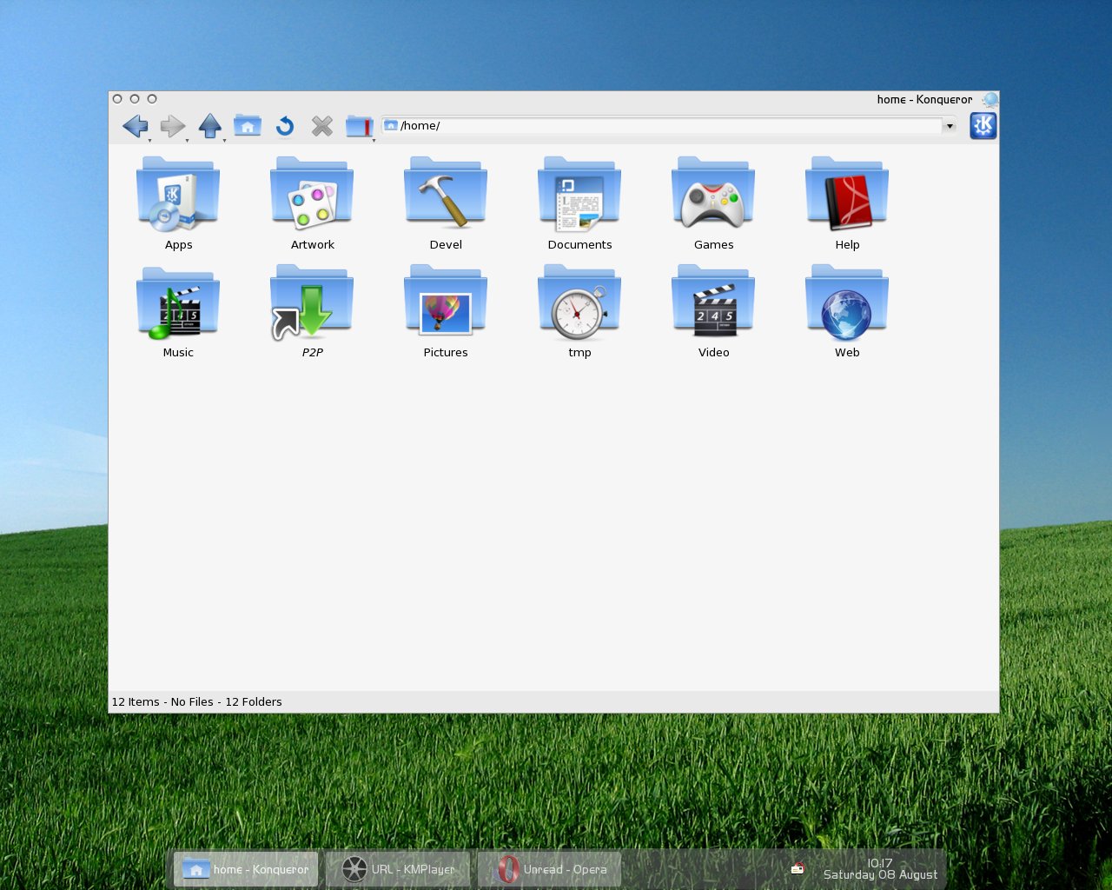Click status bar text '12 Items - No Files - 12 Folders'
Image resolution: width=1112 pixels, height=890 pixels.
tap(196, 701)
